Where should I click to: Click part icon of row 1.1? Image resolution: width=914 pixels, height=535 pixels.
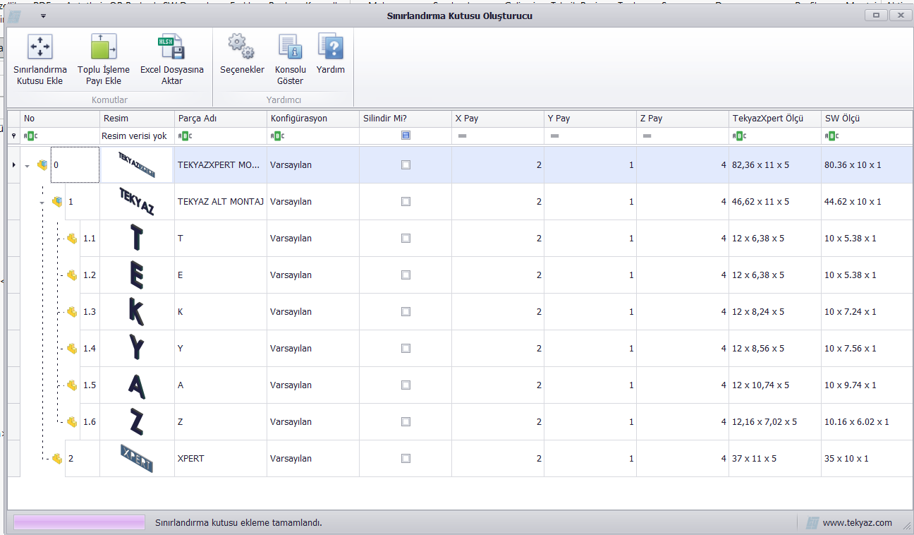click(x=72, y=239)
